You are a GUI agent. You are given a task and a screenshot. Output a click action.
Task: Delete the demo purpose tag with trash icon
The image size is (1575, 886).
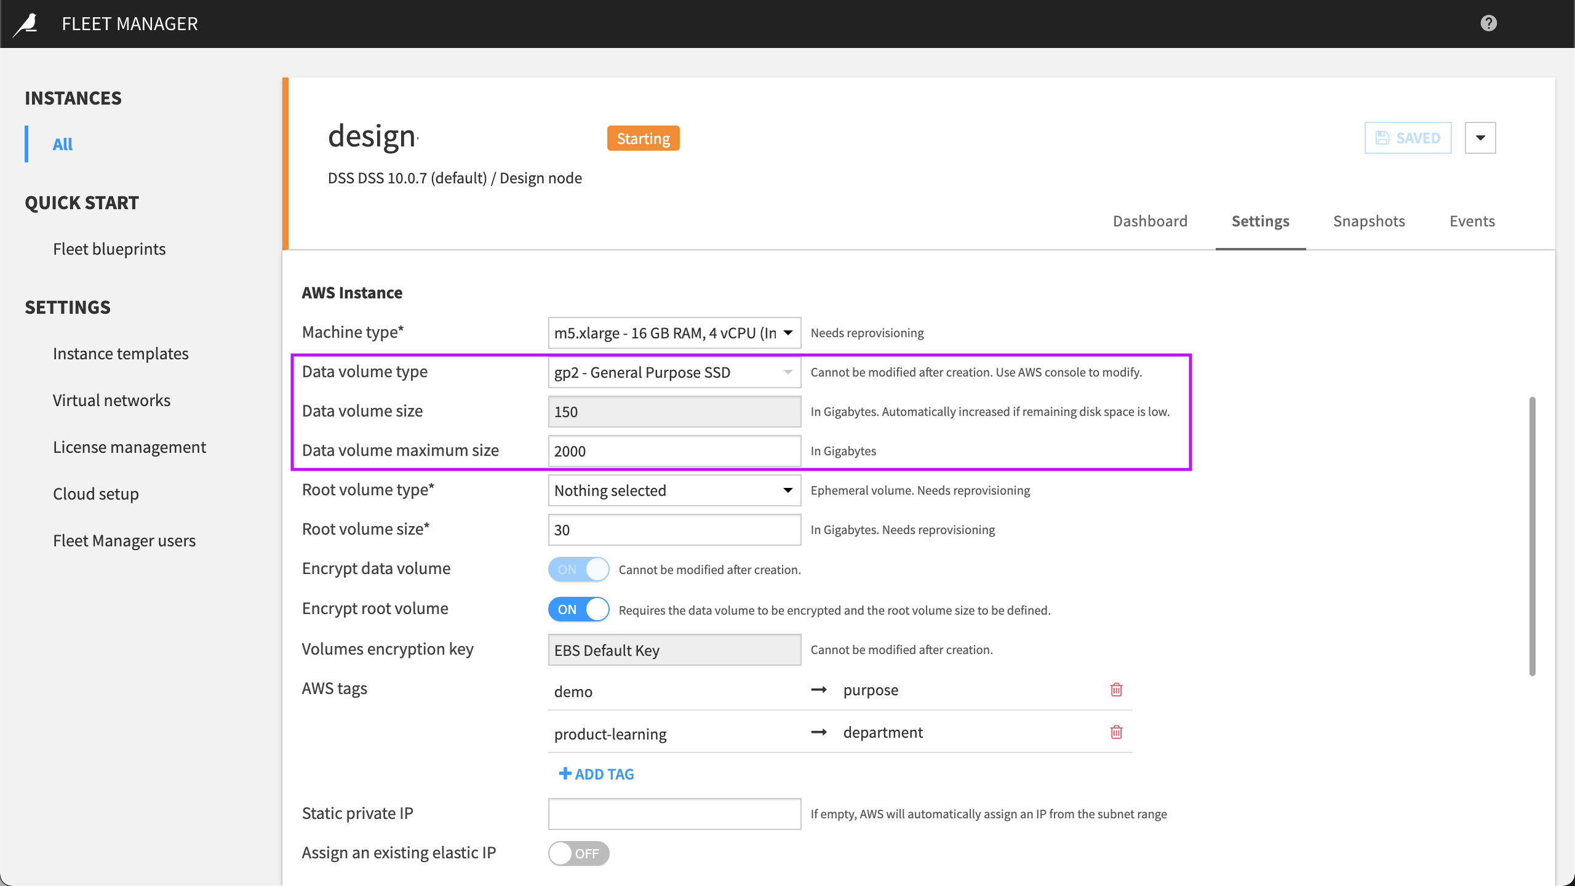[1117, 690]
